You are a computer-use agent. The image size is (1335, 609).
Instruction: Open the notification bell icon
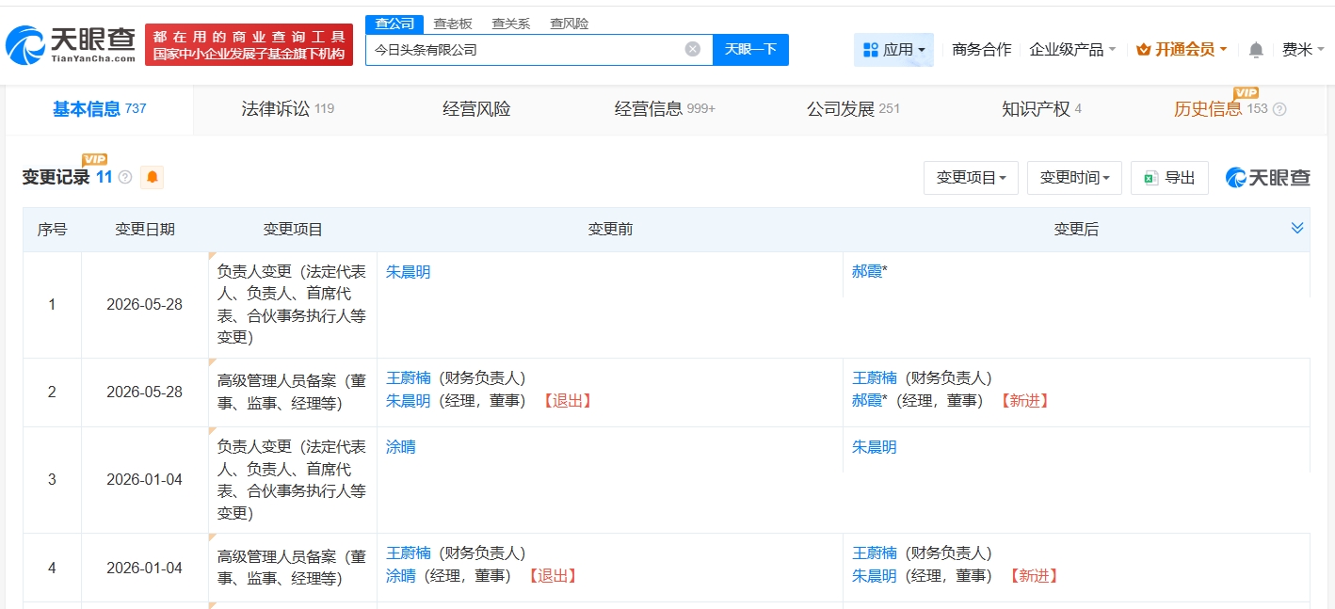tap(1256, 50)
